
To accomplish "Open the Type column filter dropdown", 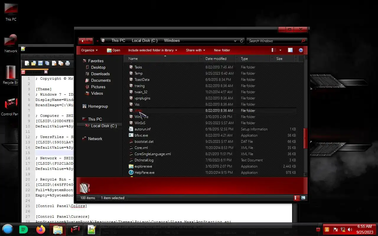I will click(273, 59).
